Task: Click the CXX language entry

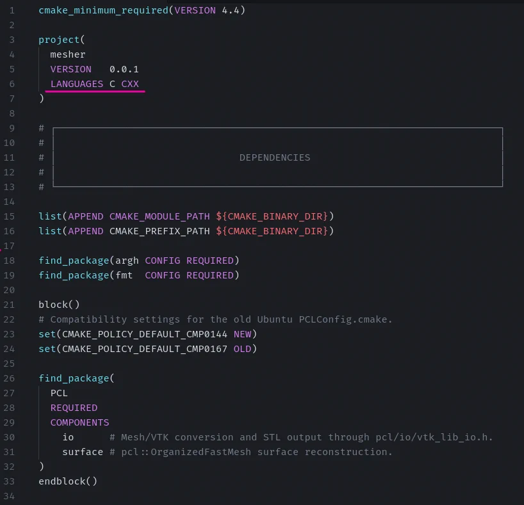Action: (x=130, y=84)
